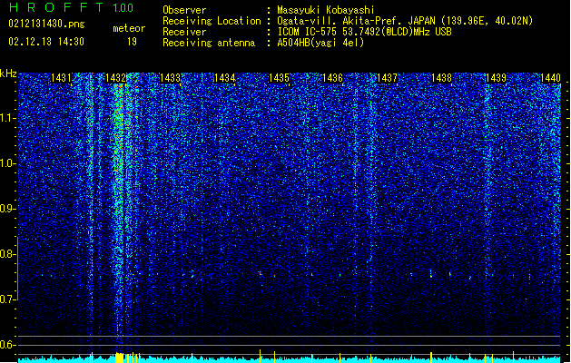The height and width of the screenshot is (363, 571).
Task: Click the 1437 time marker
Action: [x=387, y=78]
